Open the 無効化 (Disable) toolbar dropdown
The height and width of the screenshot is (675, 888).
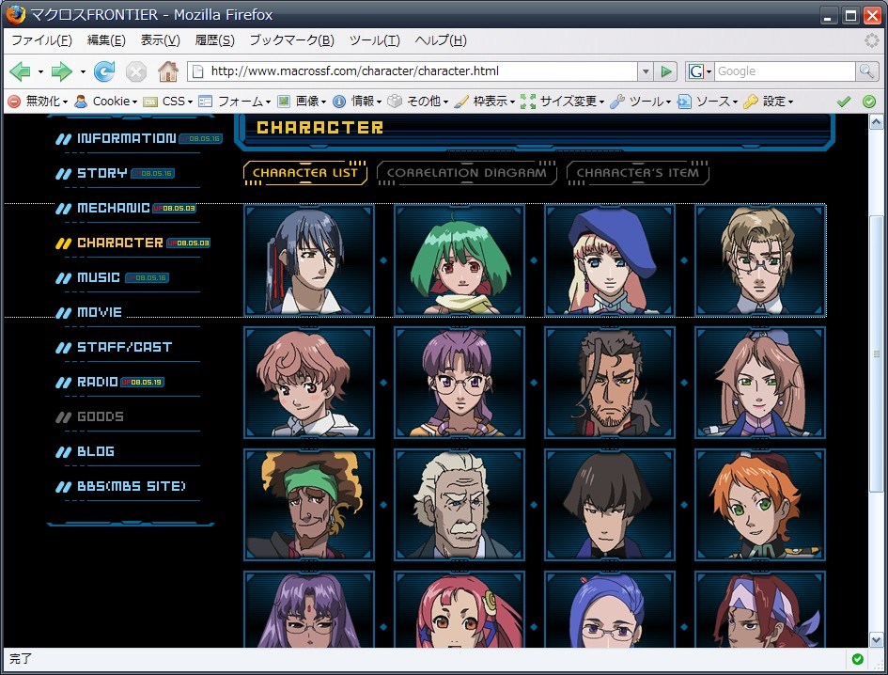point(38,102)
